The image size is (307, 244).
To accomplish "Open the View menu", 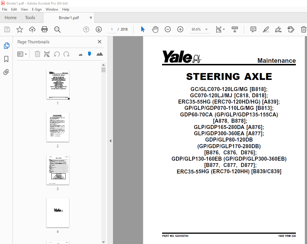I will click(x=24, y=9).
